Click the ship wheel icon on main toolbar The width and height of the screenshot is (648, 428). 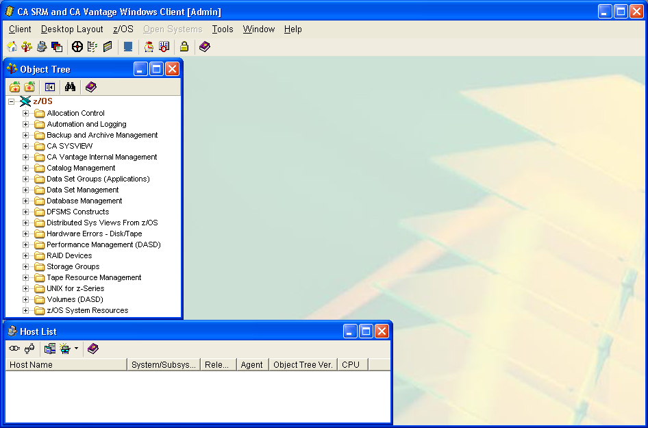tap(77, 47)
